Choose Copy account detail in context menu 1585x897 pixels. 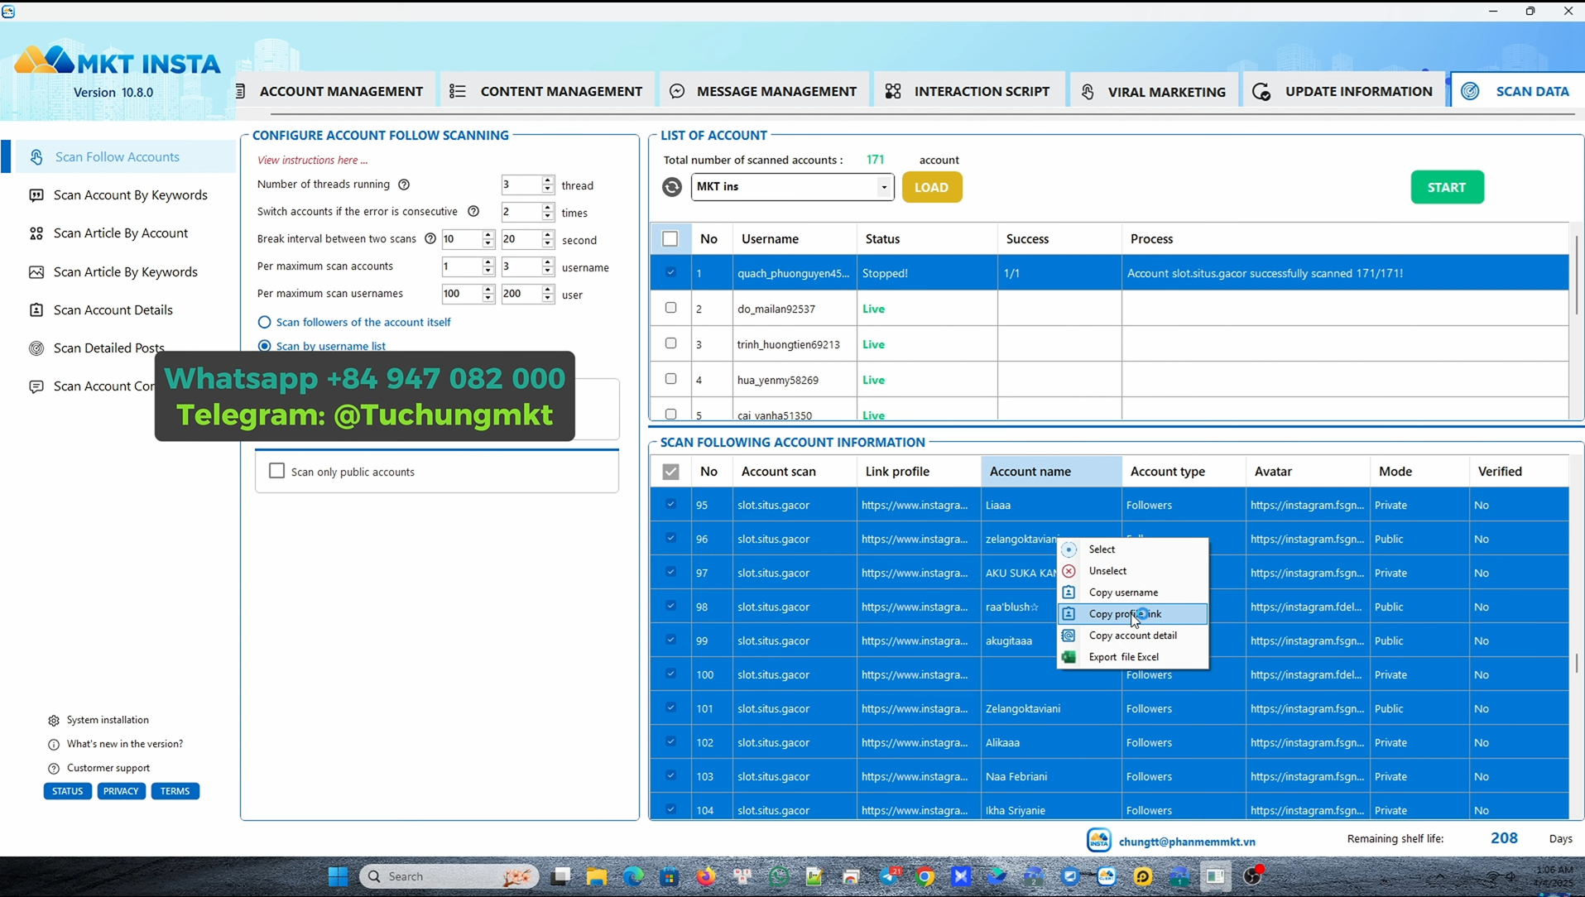point(1132,636)
